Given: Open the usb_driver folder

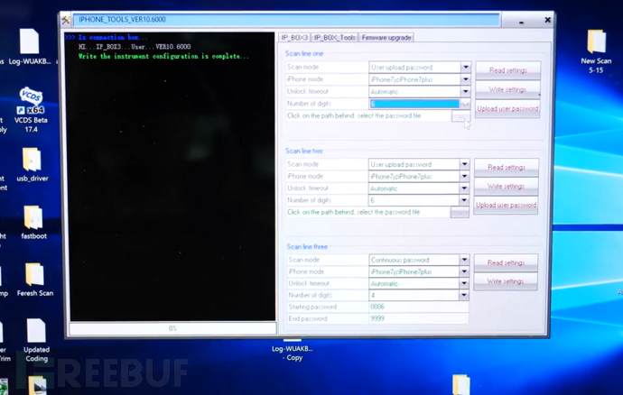Looking at the screenshot, I should pos(33,165).
